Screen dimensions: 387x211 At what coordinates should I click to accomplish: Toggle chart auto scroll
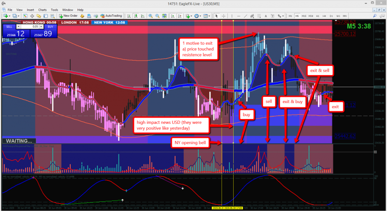[173, 16]
